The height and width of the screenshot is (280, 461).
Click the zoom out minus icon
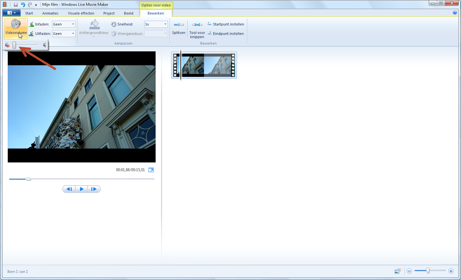409,271
